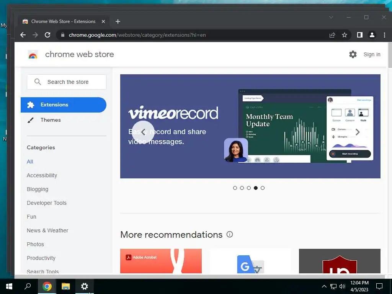Choose the Blogging category

[x=38, y=189]
